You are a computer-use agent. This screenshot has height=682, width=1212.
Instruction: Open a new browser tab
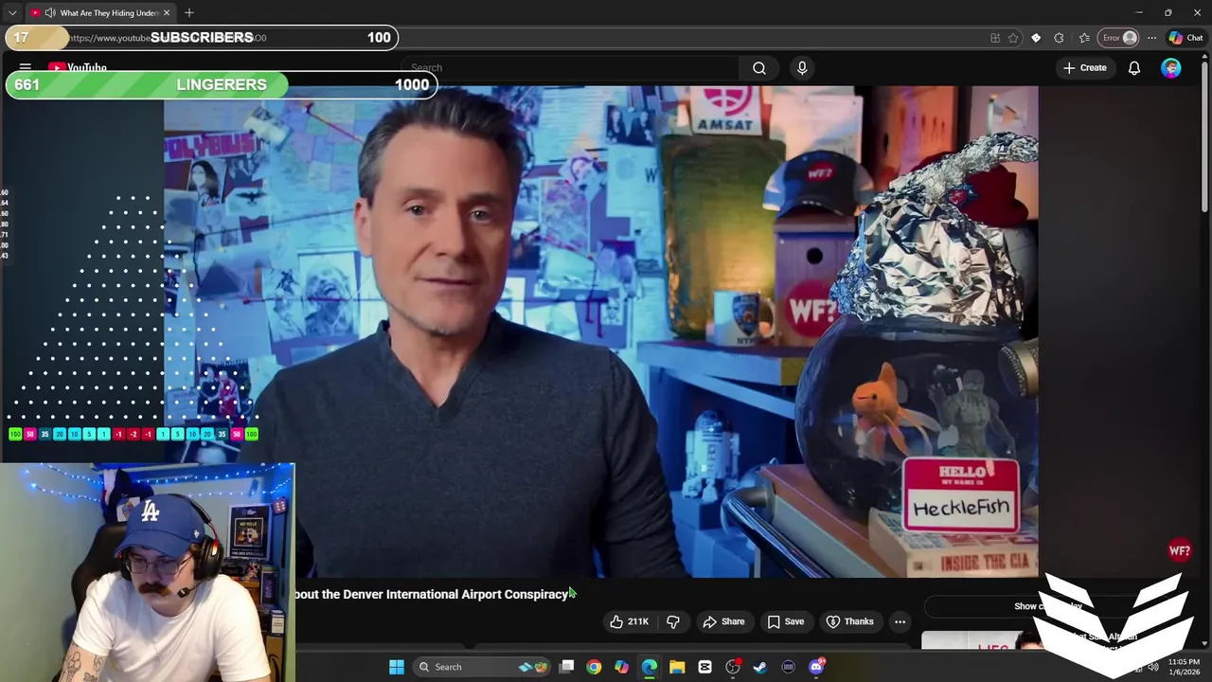point(189,13)
